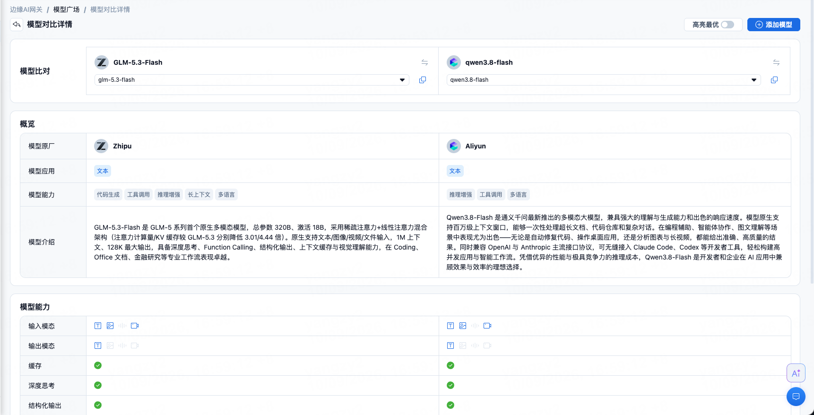Viewport: 814px width, 415px height.
Task: Click the Qwen3.8-Flash description paragraph
Action: pyautogui.click(x=615, y=242)
